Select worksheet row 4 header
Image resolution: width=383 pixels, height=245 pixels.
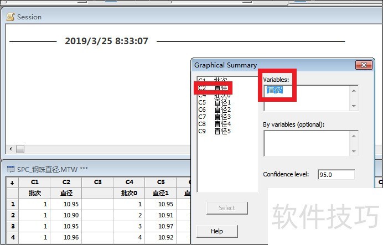click(13, 237)
